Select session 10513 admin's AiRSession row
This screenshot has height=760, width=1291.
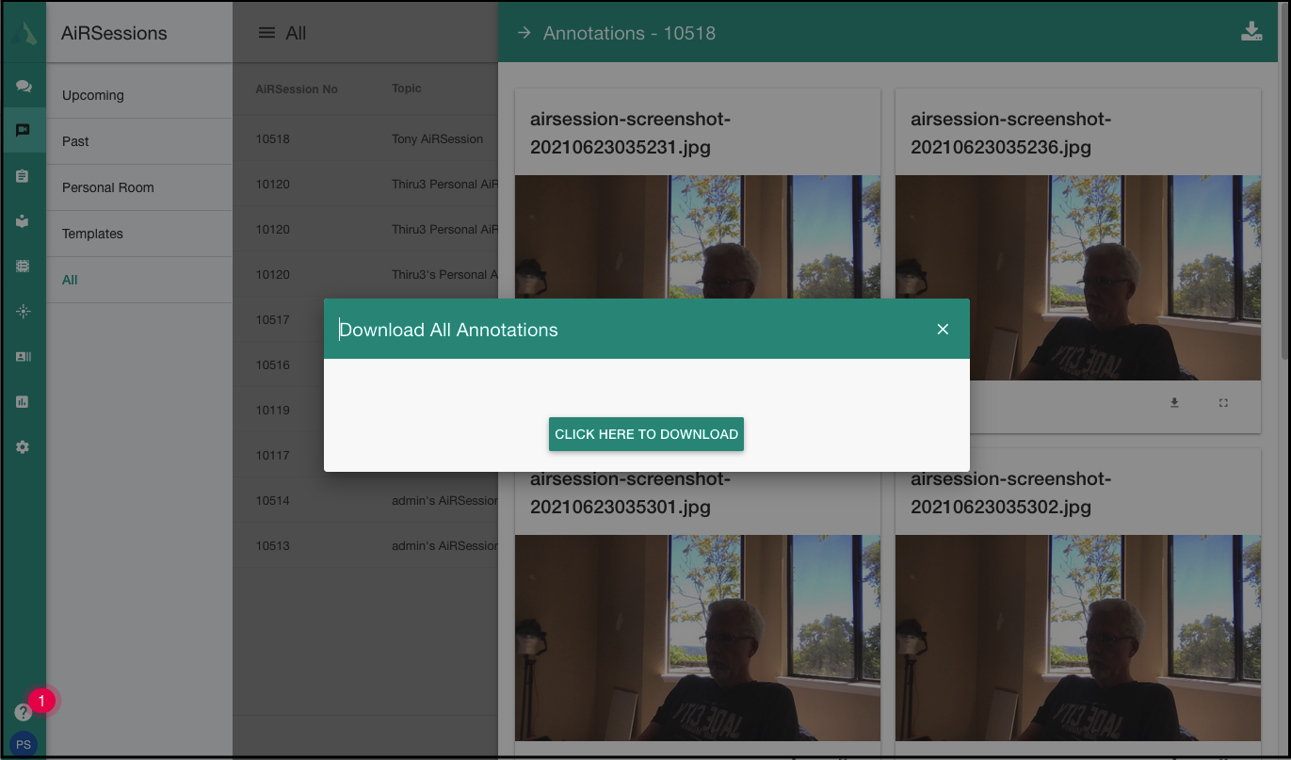365,546
